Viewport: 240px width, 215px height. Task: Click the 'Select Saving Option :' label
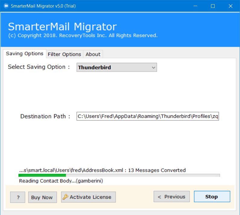tap(39, 67)
